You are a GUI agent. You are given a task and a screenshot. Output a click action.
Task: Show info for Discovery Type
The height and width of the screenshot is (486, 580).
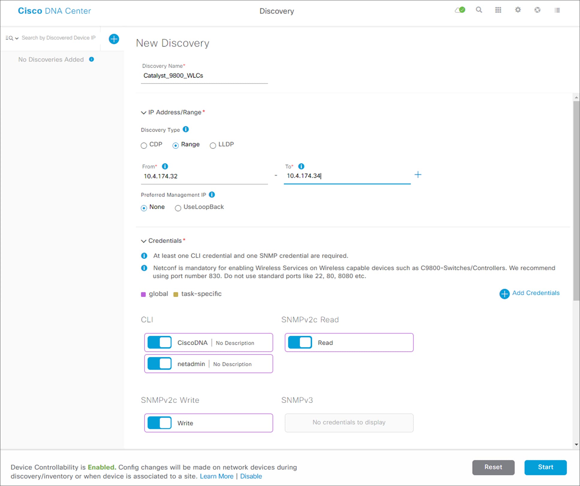point(186,129)
